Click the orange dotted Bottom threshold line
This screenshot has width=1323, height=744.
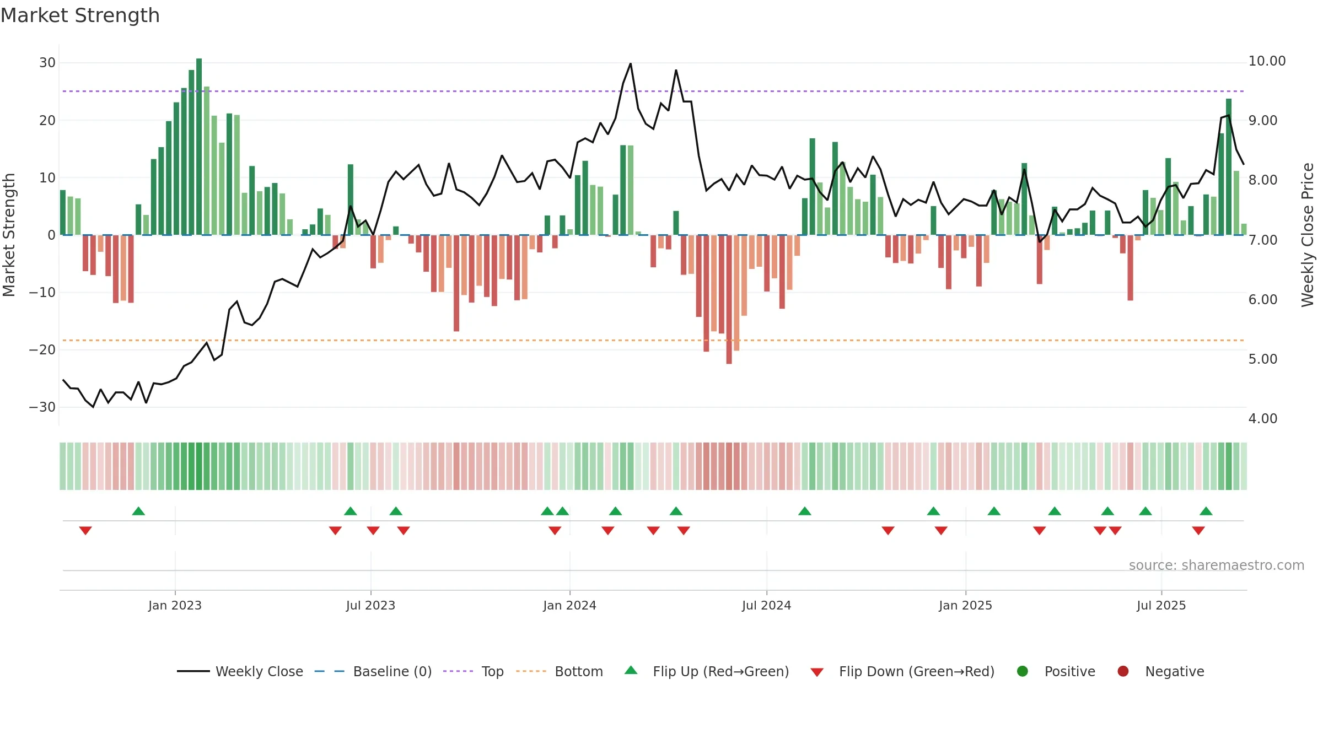click(653, 340)
